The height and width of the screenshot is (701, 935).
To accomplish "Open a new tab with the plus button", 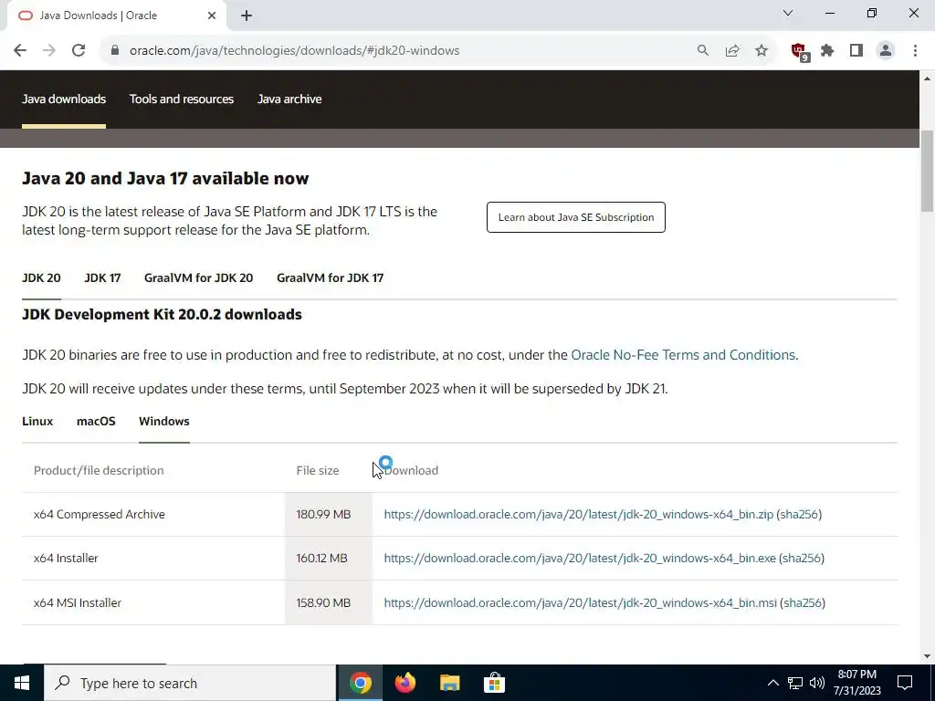I will tap(247, 16).
